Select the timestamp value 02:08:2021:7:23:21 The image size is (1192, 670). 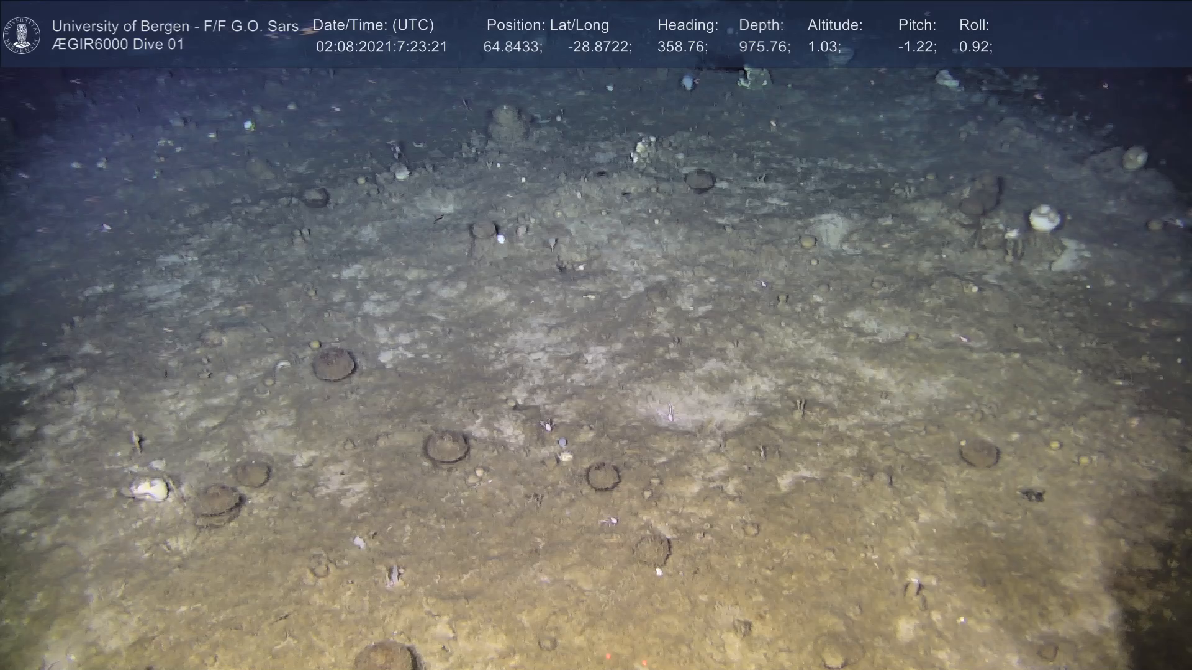coord(381,47)
